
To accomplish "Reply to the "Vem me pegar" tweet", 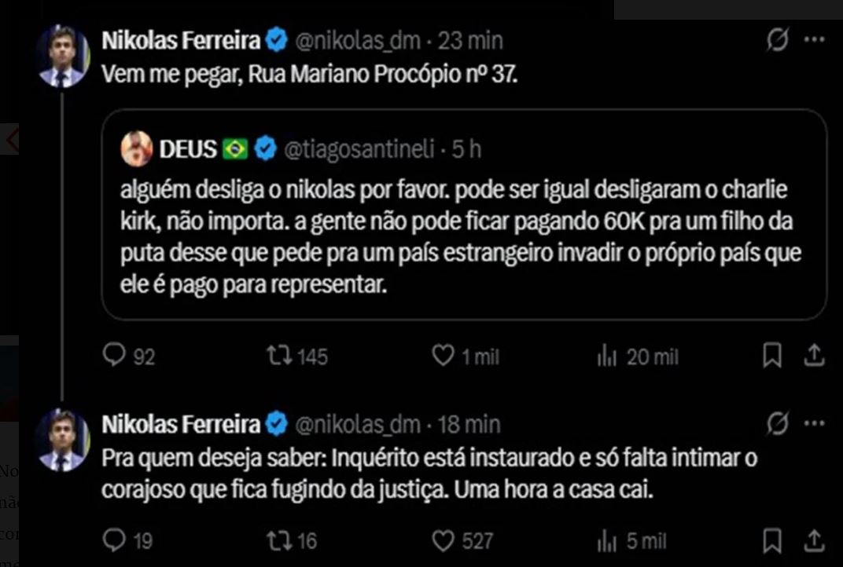I will click(116, 357).
